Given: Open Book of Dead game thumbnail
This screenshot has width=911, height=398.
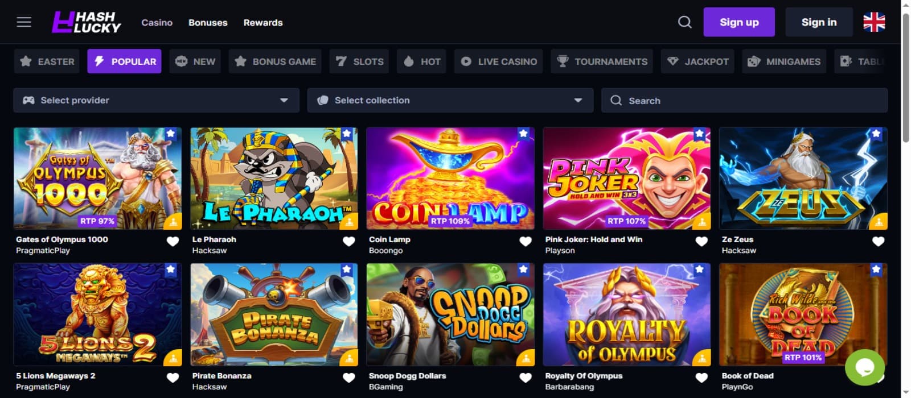Looking at the screenshot, I should 803,314.
